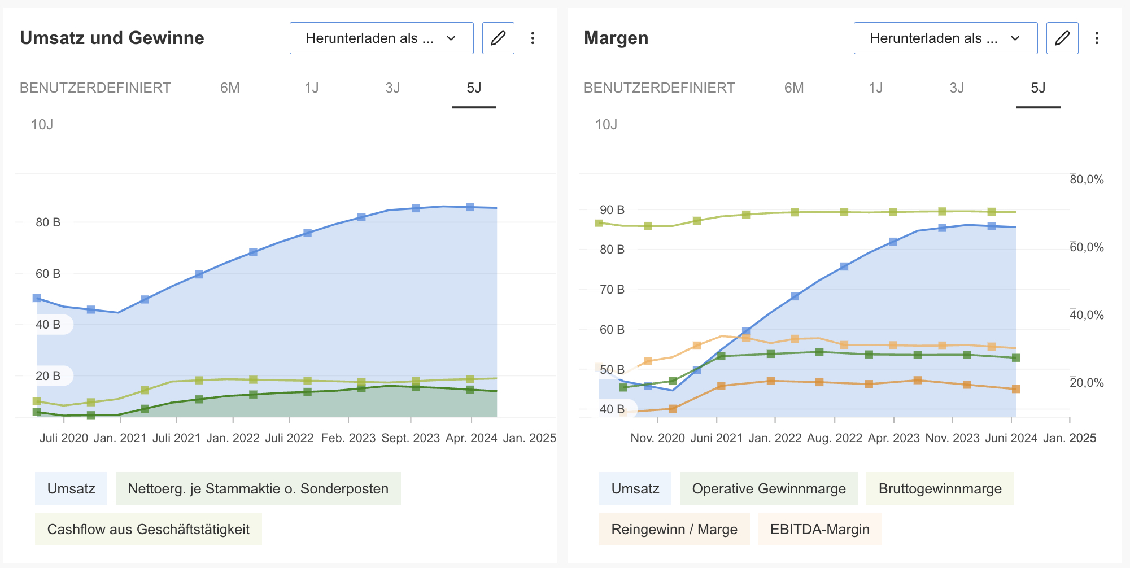Select 10J tab in Margen panel

click(x=607, y=125)
